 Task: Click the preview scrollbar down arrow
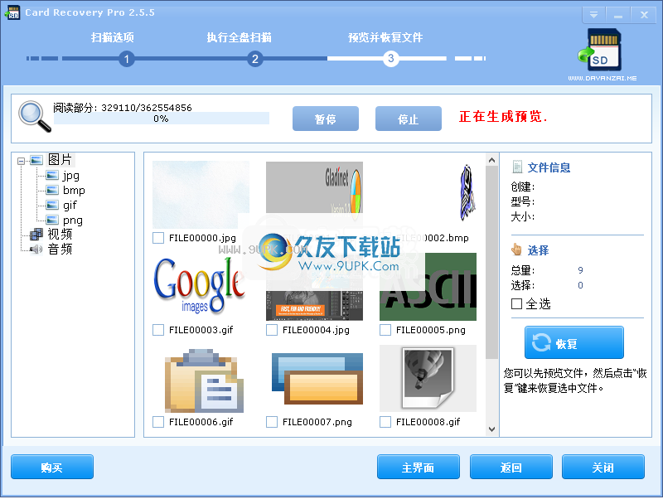coord(491,429)
